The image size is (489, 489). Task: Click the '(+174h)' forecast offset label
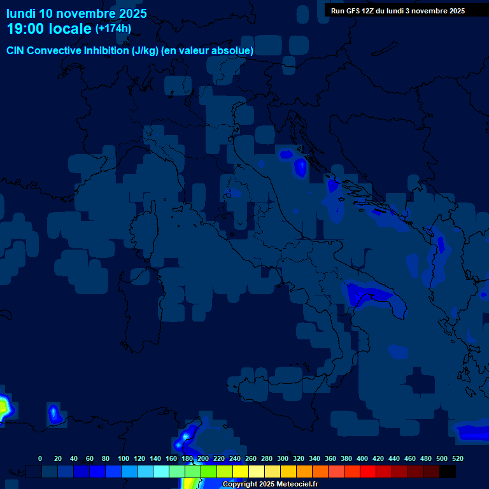113,29
